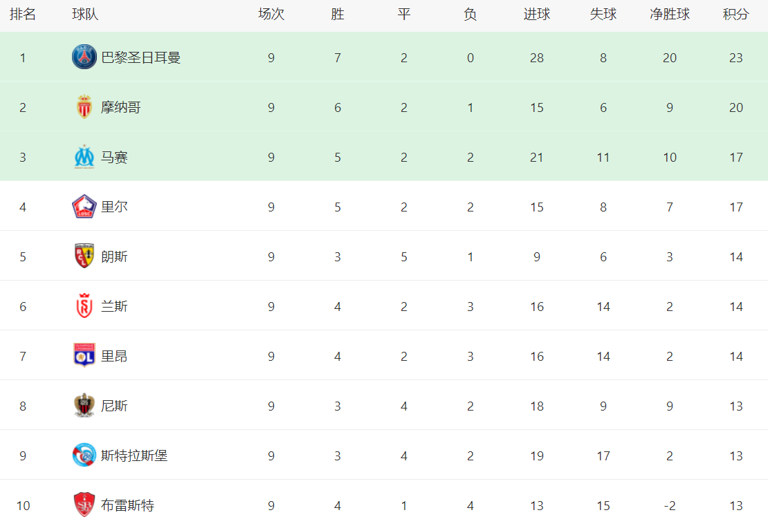Image resolution: width=768 pixels, height=526 pixels.
Task: Click the 积分 column header
Action: 735,15
